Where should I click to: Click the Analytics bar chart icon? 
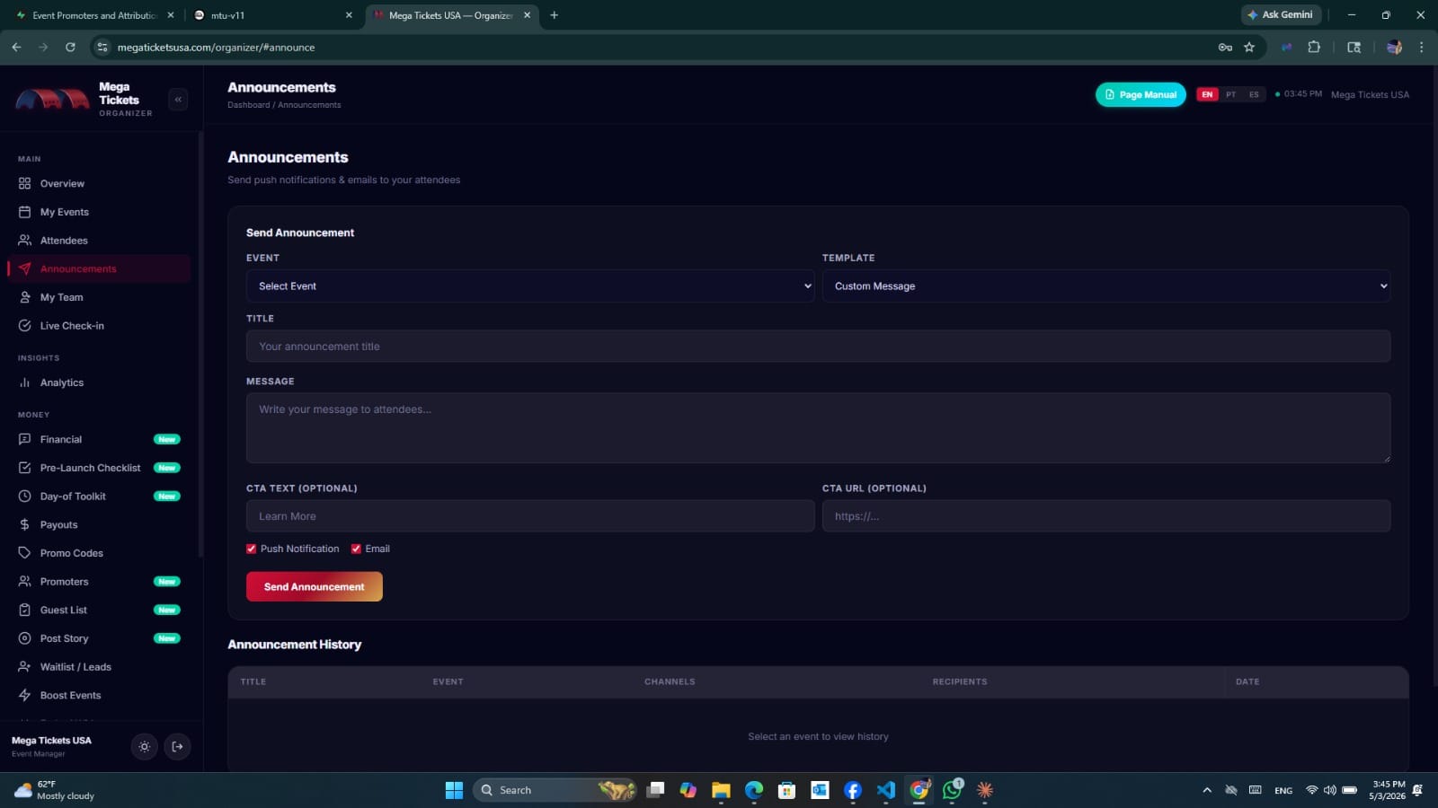[24, 382]
